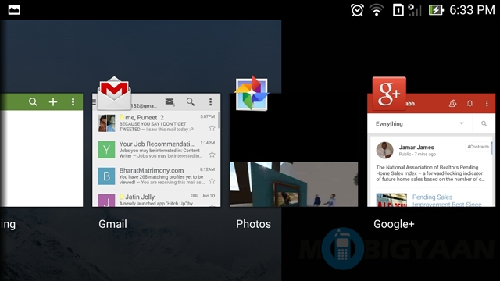Open Google+ notifications bell

coord(470,104)
